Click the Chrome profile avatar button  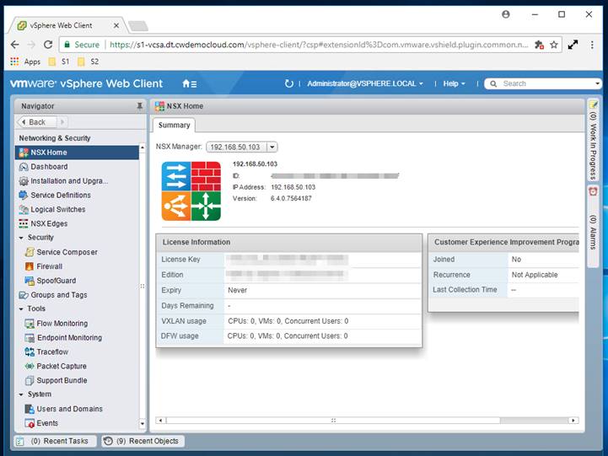point(506,14)
